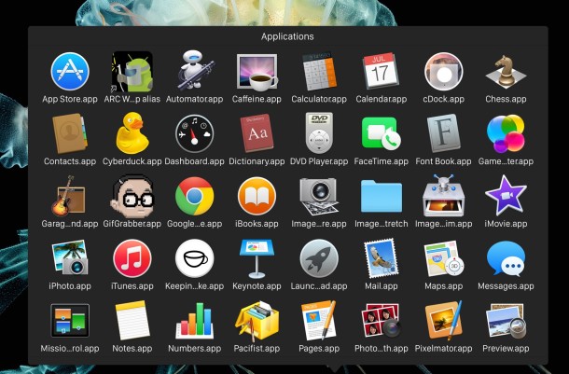Open the Caffeine coffee cup app

(257, 72)
